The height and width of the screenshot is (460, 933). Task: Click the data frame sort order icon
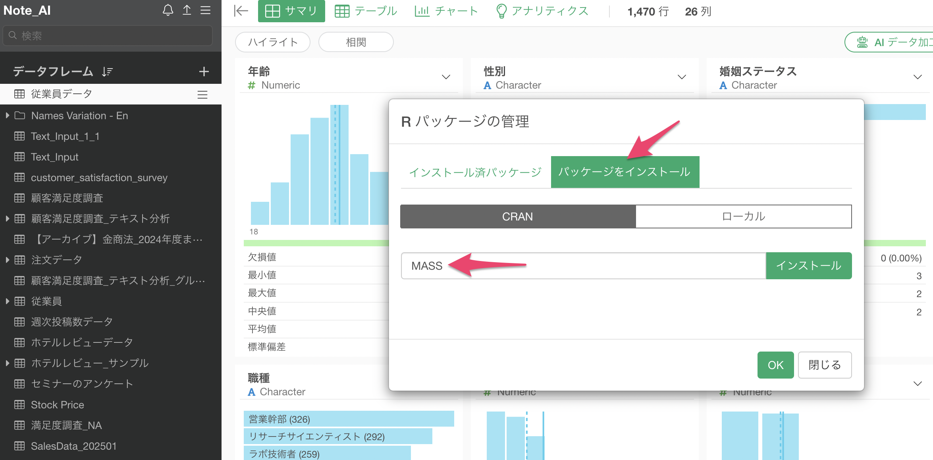pos(107,72)
